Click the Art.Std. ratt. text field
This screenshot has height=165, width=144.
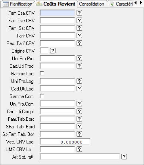click(80, 157)
